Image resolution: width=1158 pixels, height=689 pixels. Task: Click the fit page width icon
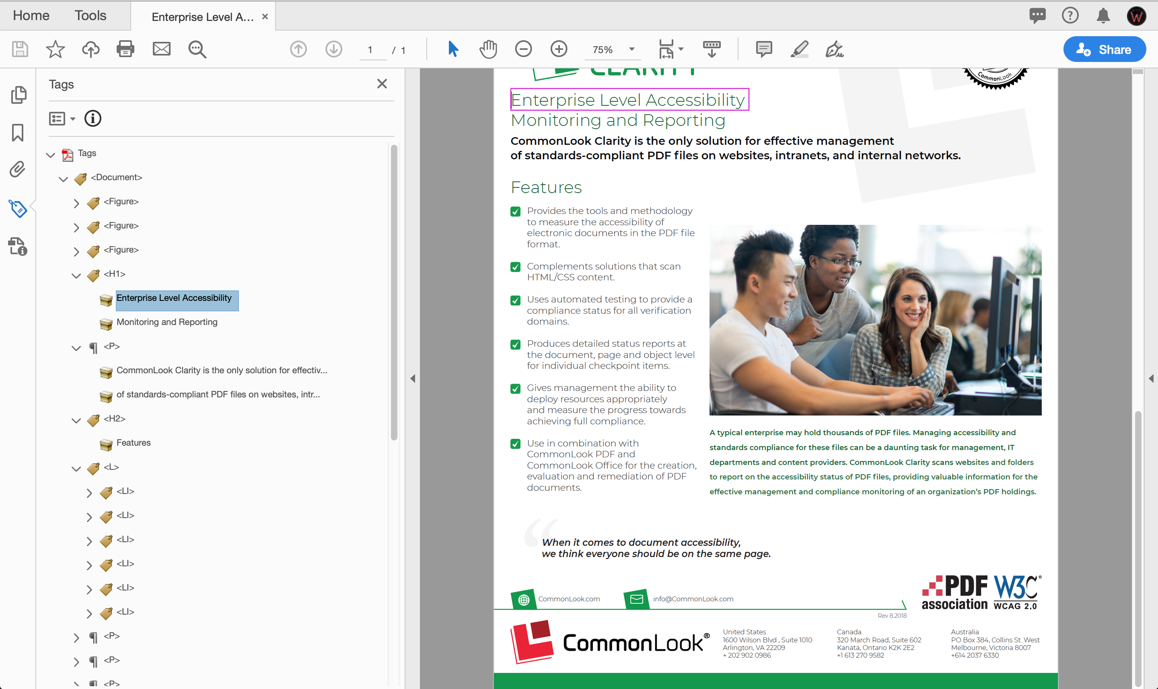[666, 49]
